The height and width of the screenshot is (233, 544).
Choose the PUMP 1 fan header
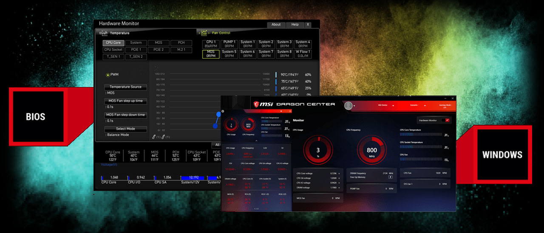(229, 44)
